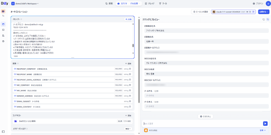
Task: Click the EMAIL_CONTENT string type icon
Action: coord(130,107)
